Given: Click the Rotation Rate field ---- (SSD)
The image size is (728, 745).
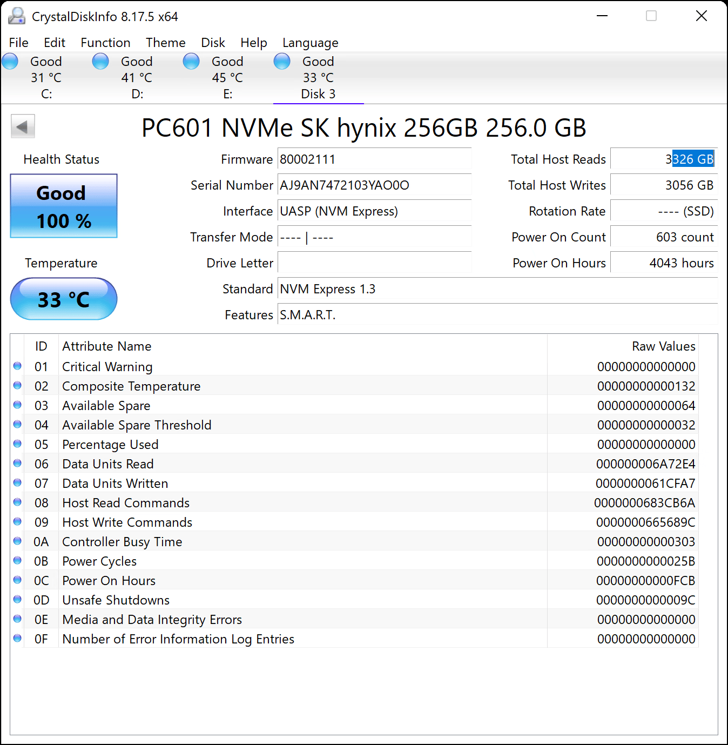Looking at the screenshot, I should [664, 211].
